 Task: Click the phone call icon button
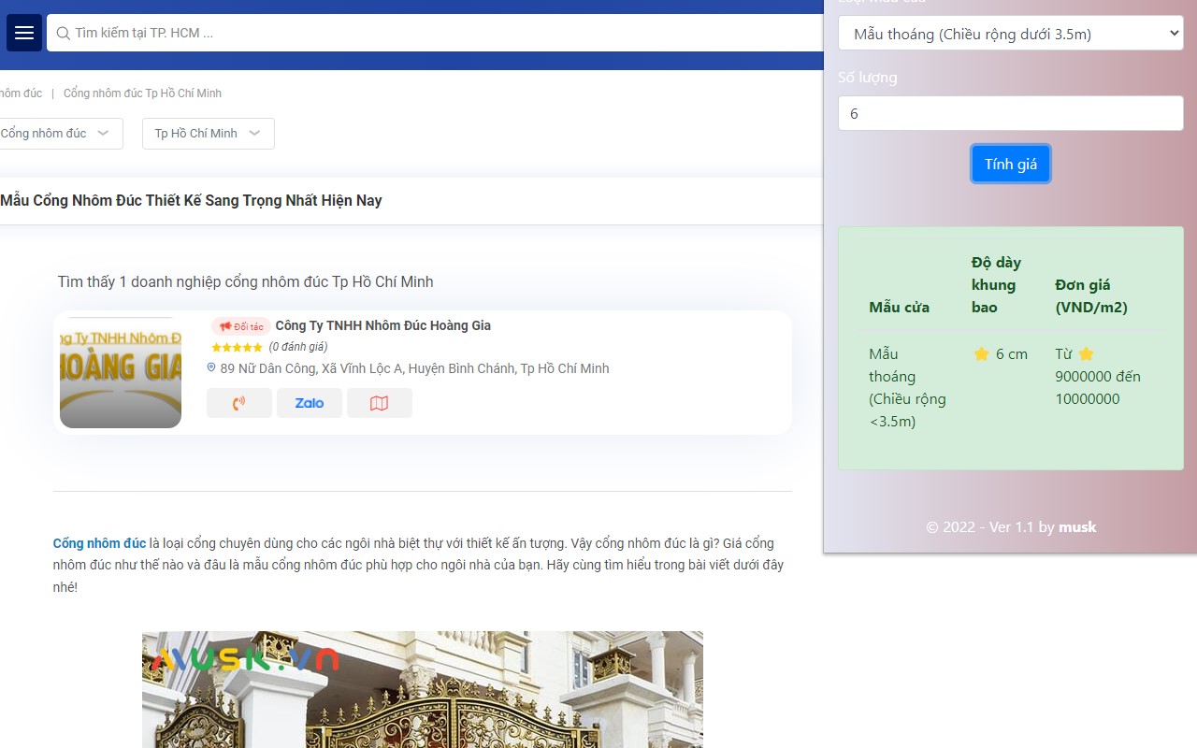click(239, 403)
